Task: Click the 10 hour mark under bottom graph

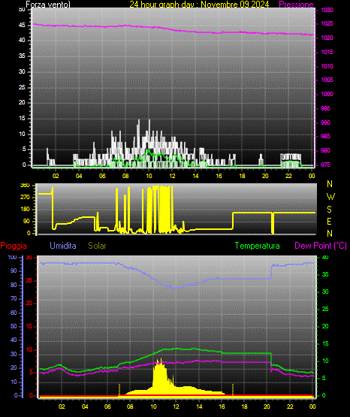Action: click(154, 406)
